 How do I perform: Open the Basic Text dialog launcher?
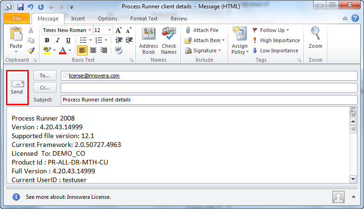tap(131, 60)
